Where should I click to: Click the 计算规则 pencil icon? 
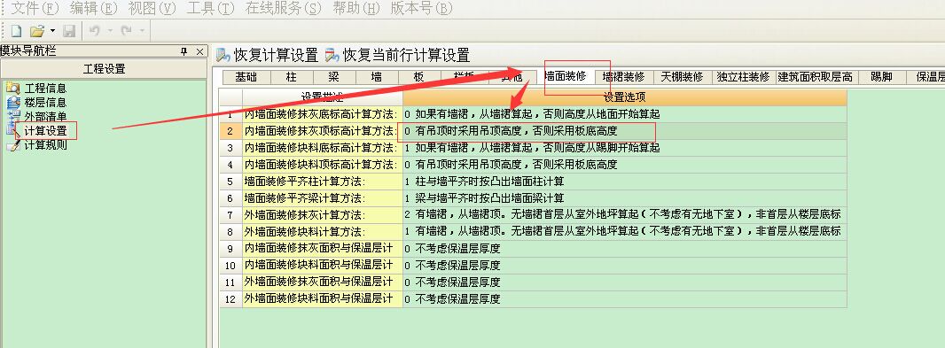(x=12, y=144)
